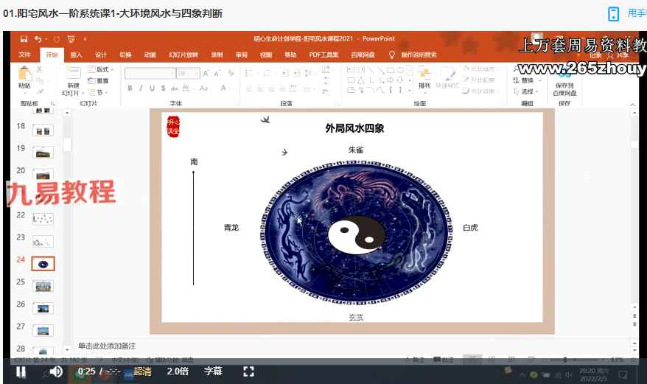
Task: Select slide 27 thumbnail
Action: 43,331
